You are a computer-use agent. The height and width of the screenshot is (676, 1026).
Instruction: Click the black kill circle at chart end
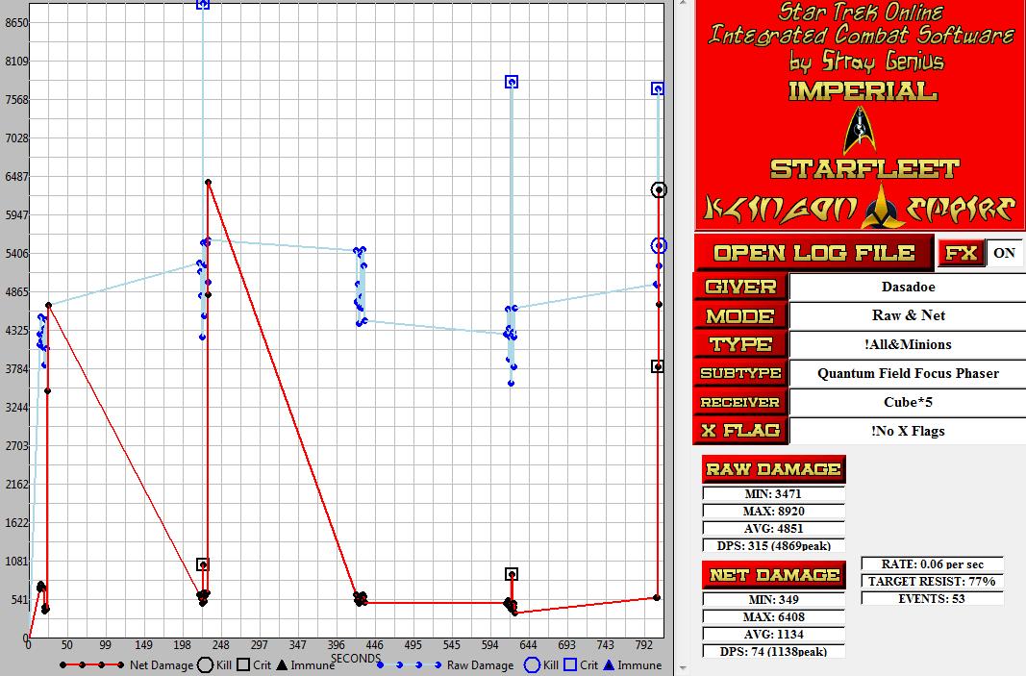(x=659, y=189)
